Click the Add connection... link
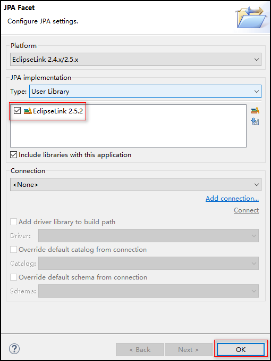 [232, 199]
